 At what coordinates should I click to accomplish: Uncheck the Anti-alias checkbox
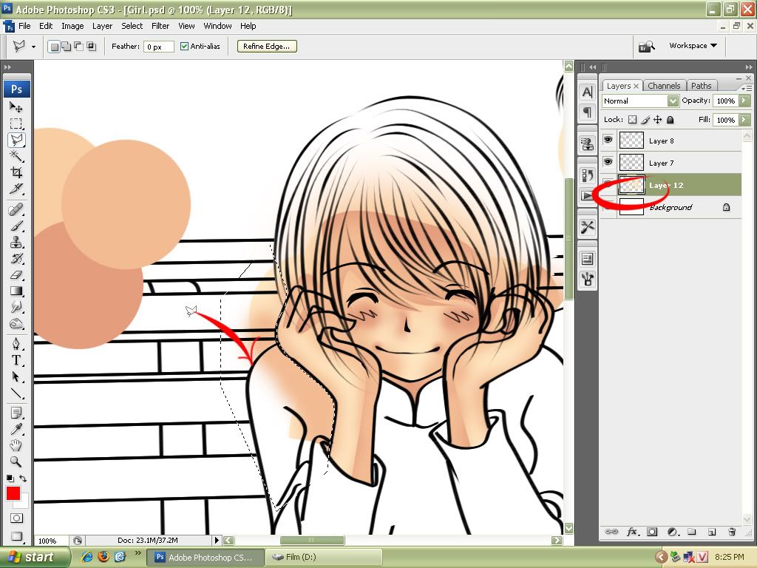pyautogui.click(x=185, y=47)
